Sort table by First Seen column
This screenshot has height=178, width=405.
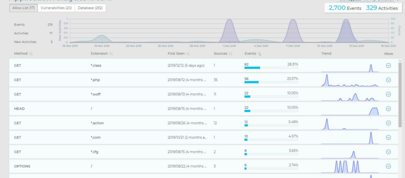coord(179,53)
